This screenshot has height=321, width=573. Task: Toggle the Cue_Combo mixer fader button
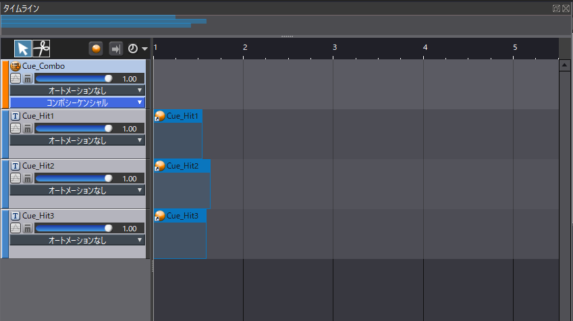tap(28, 78)
